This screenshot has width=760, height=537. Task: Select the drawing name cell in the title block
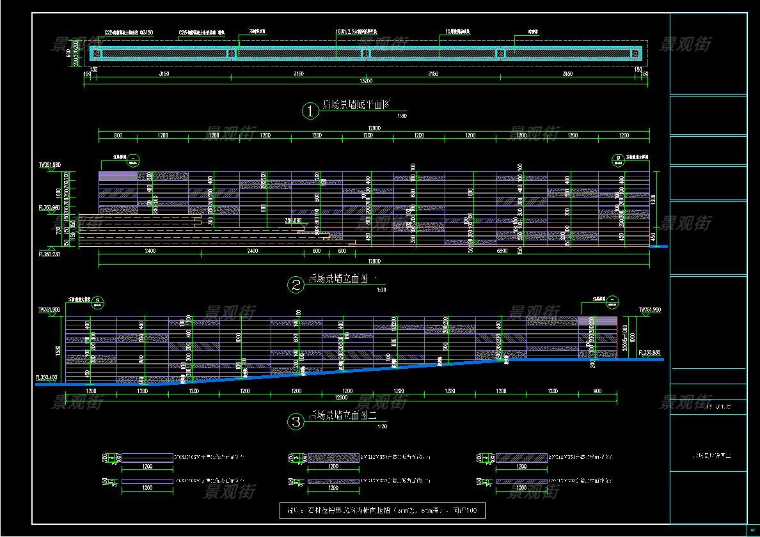point(708,456)
